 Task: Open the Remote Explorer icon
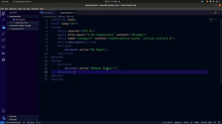tap(3, 47)
